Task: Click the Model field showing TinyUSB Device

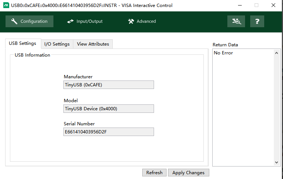Action: (109, 108)
